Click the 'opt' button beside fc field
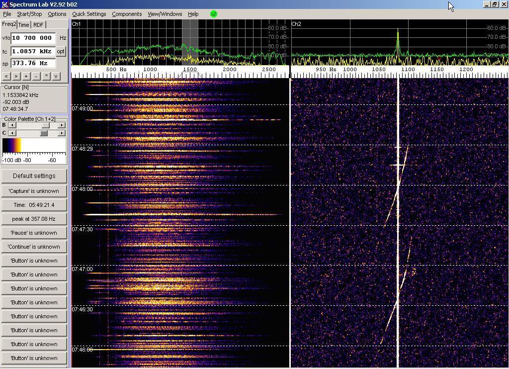Screen dimensions: 509x369 click(x=61, y=51)
